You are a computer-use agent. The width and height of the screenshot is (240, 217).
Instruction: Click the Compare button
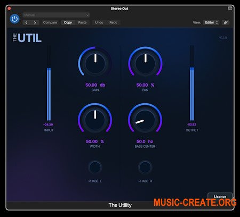click(50, 22)
